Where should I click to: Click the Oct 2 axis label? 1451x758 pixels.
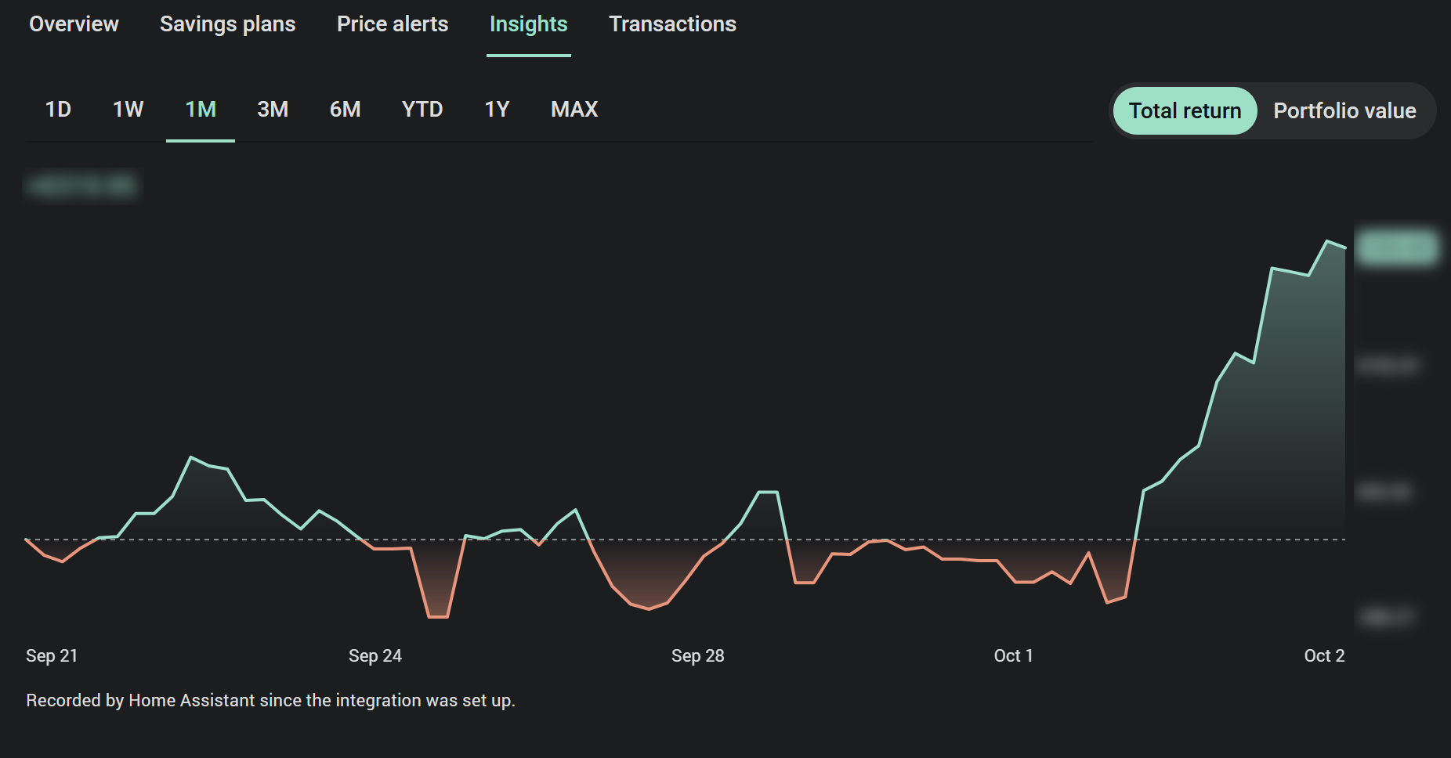click(x=1324, y=656)
